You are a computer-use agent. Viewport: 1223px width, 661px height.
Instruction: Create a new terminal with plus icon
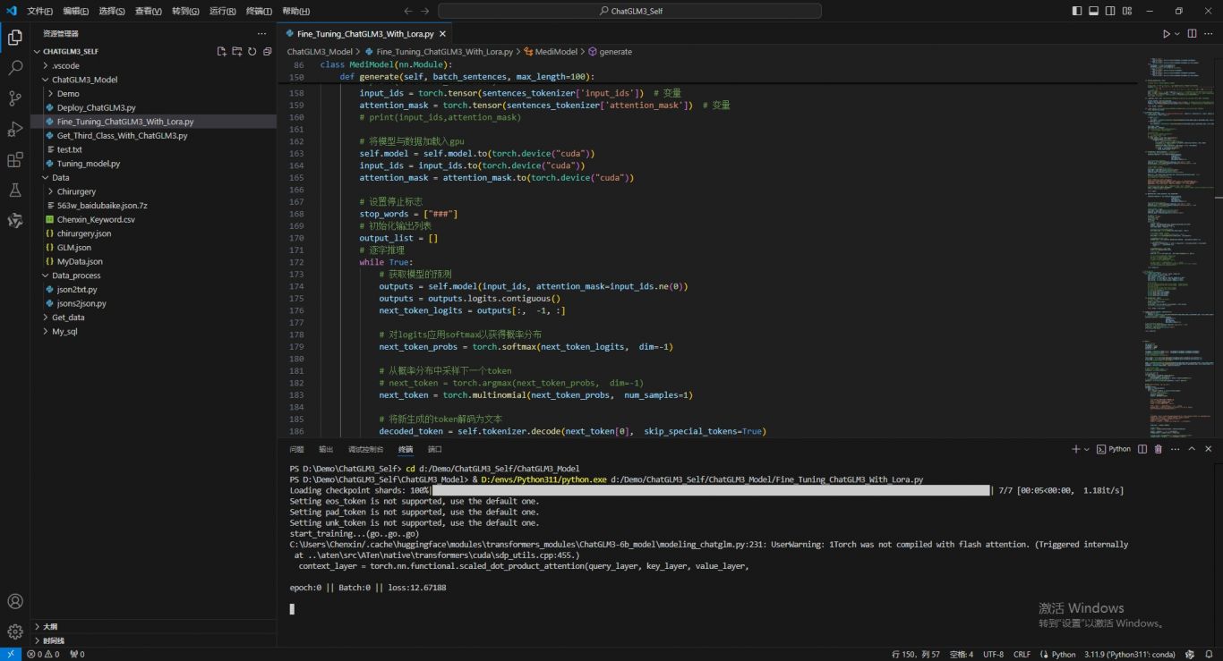(1076, 449)
